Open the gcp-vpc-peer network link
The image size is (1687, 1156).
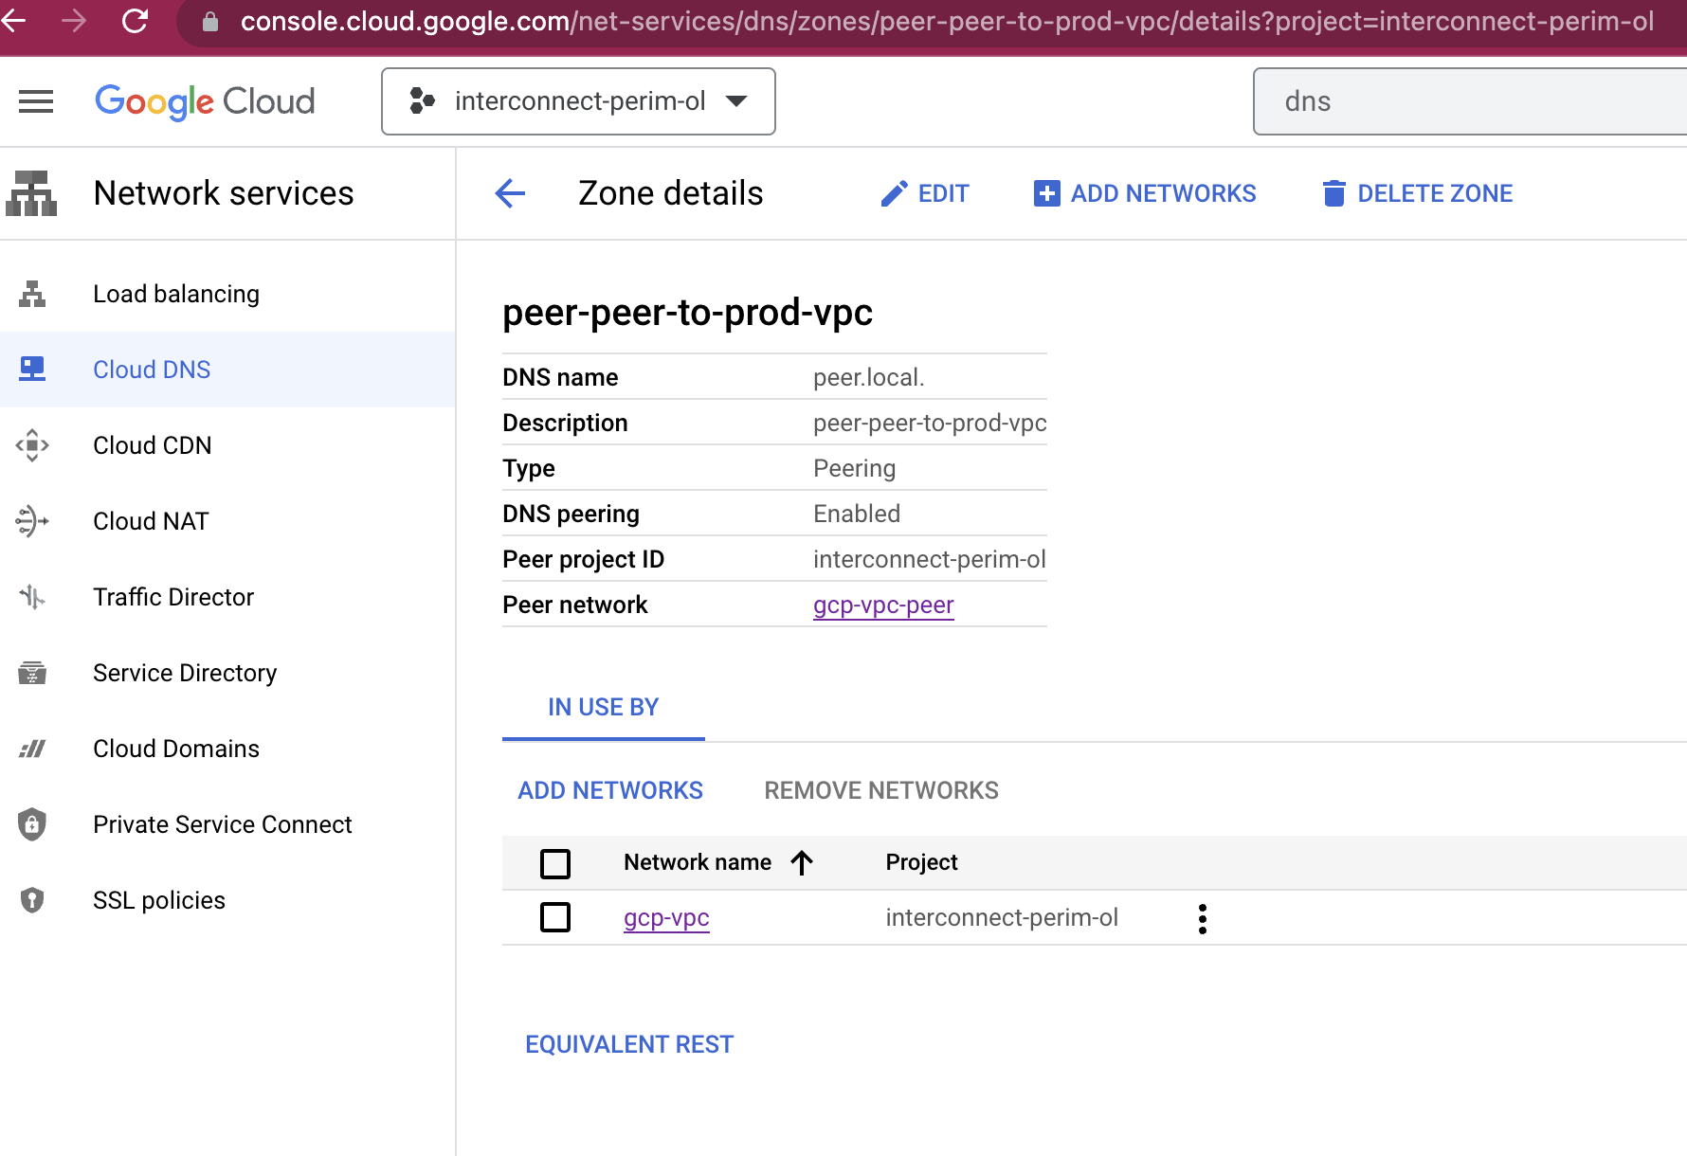(883, 605)
